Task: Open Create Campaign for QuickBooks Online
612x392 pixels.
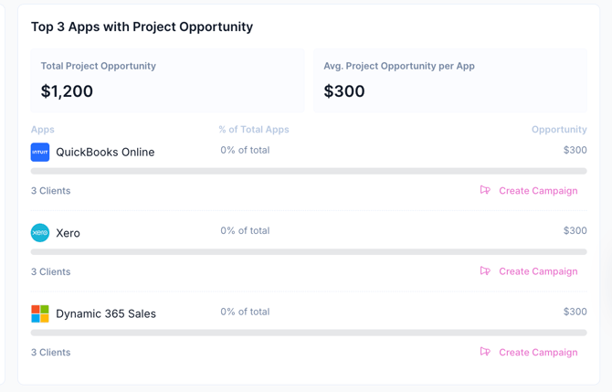Action: coord(538,191)
